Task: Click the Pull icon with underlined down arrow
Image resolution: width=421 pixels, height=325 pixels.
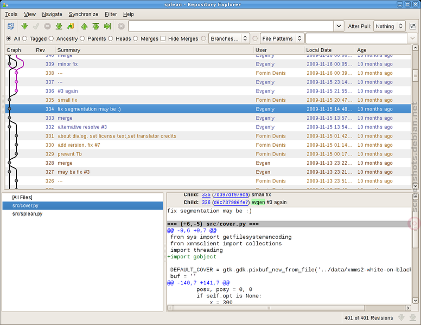Action: 59,26
